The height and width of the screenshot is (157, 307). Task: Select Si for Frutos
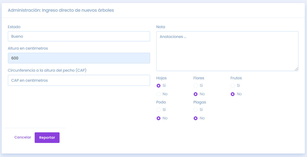pyautogui.click(x=232, y=86)
